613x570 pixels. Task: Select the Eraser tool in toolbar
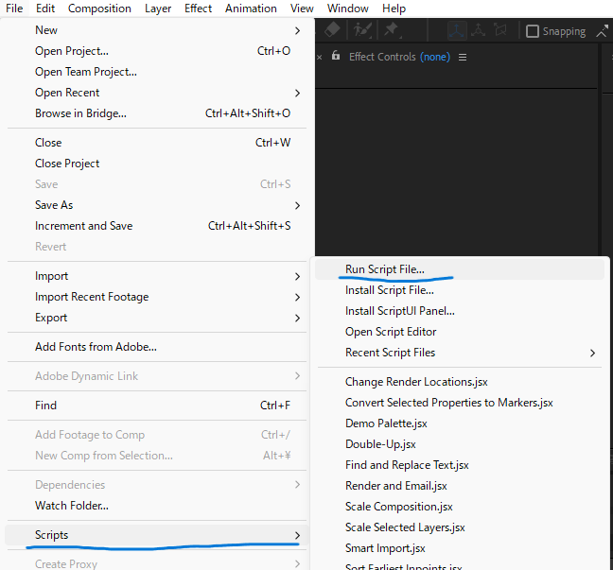point(331,30)
